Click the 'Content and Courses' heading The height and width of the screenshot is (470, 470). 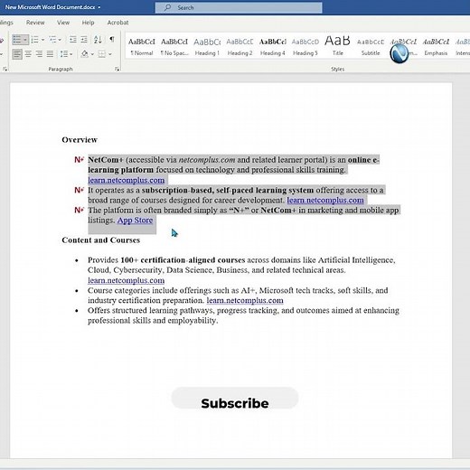101,240
